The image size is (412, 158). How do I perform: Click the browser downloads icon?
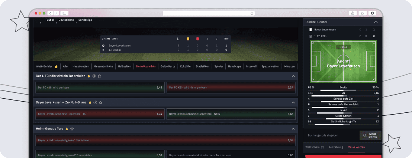[x=372, y=13]
